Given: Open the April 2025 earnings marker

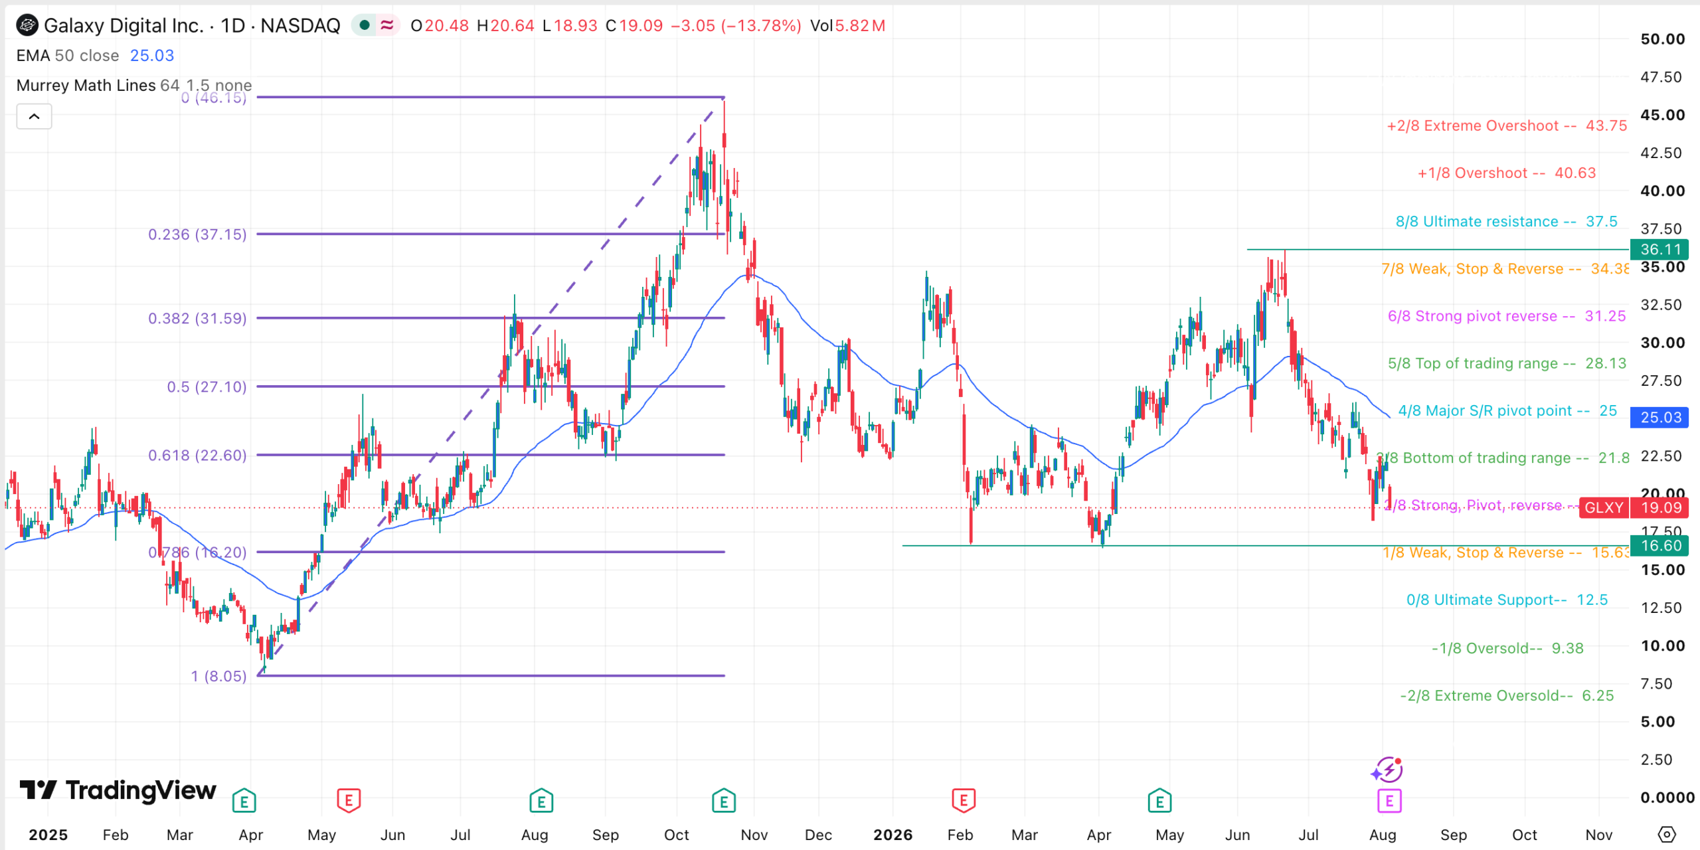Looking at the screenshot, I should click(244, 801).
